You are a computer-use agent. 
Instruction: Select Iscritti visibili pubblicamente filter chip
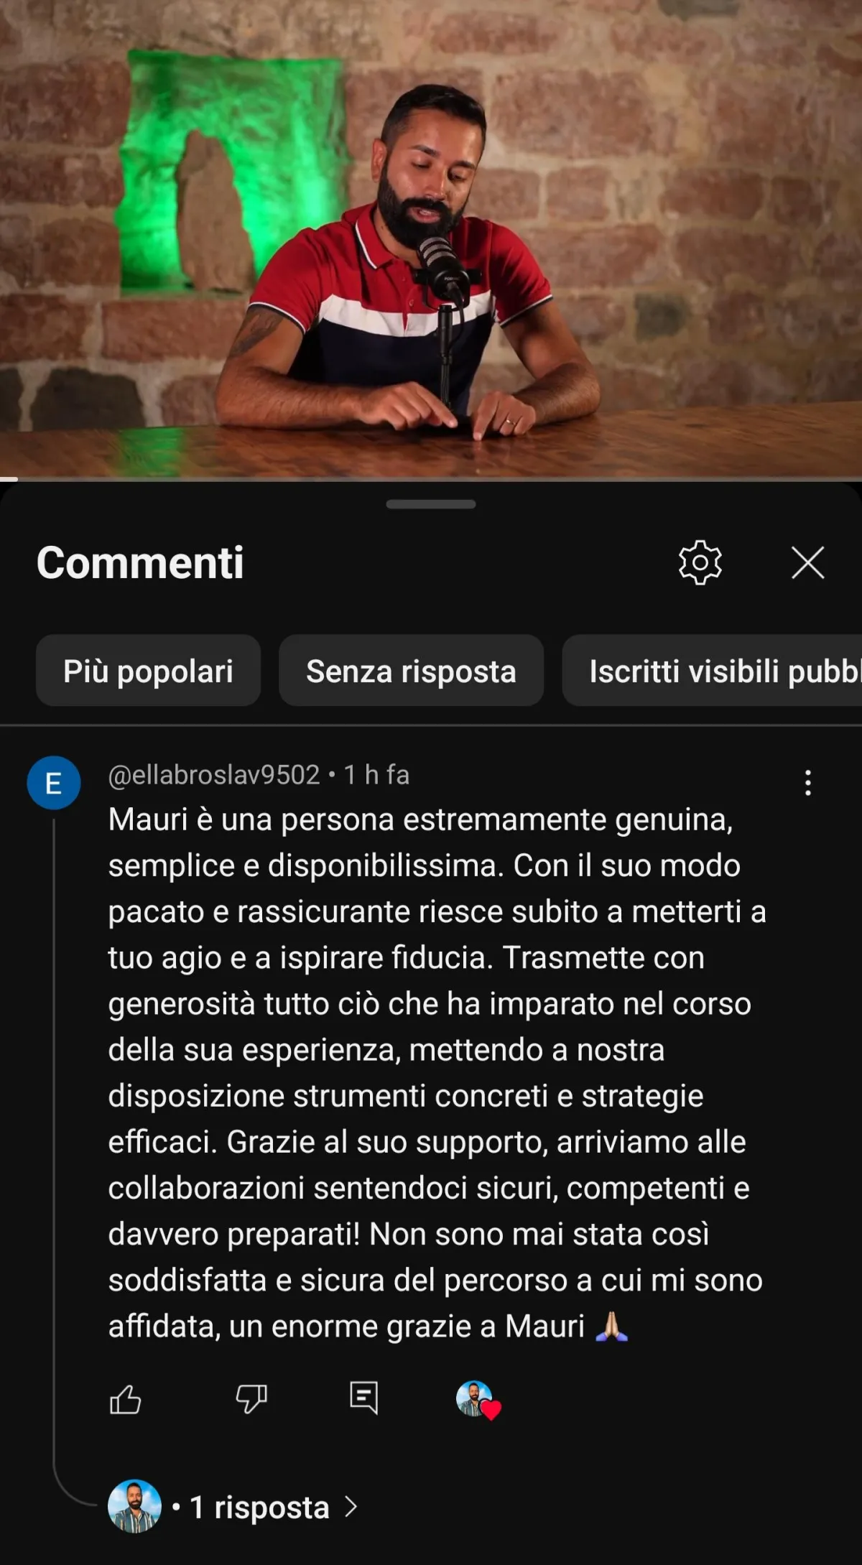[712, 671]
